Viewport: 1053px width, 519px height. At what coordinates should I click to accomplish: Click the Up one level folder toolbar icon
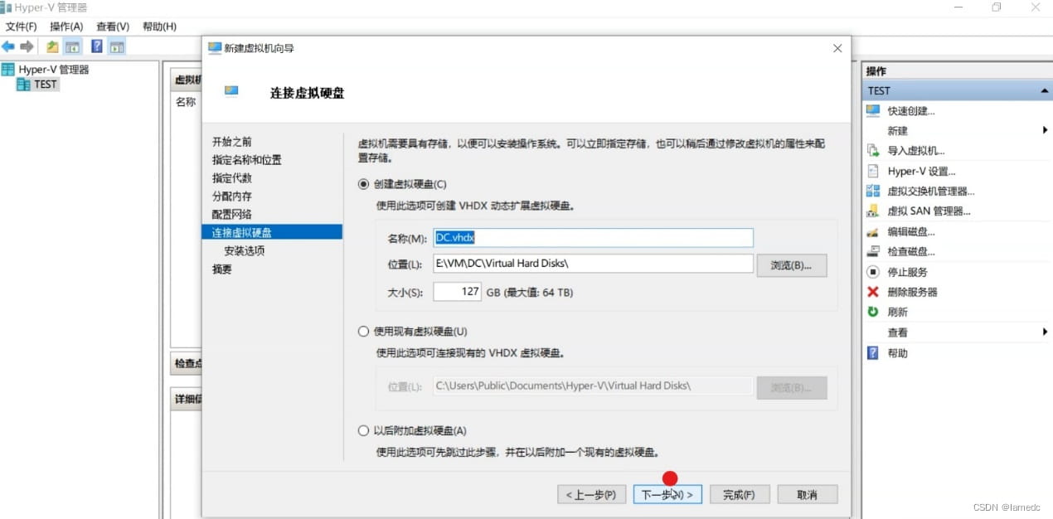point(52,46)
